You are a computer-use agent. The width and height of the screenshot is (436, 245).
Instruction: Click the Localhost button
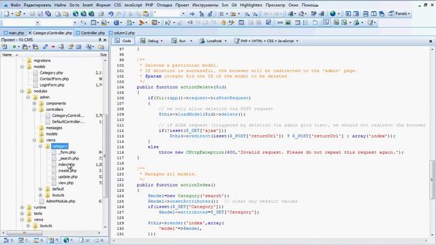tap(211, 41)
